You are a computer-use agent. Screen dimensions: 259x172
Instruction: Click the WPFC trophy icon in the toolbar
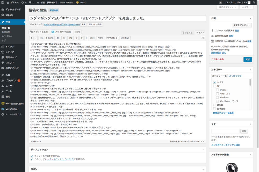77,2
